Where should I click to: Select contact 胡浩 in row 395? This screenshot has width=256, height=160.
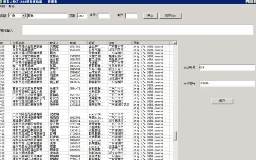pyautogui.click(x=53, y=79)
